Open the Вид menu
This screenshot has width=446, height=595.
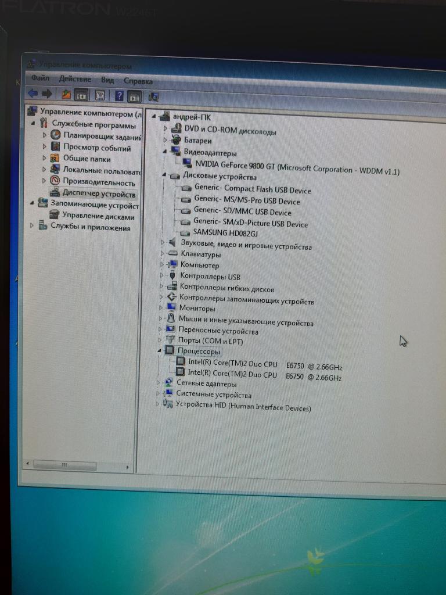107,80
